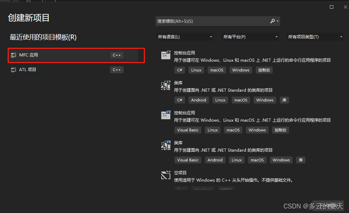The image size is (349, 213).
Task: Click Windows tag under VB 控制台应用
Action: (x=257, y=130)
